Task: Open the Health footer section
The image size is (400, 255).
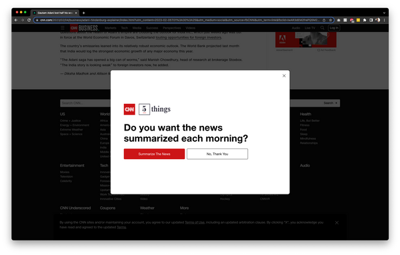Action: (305, 114)
